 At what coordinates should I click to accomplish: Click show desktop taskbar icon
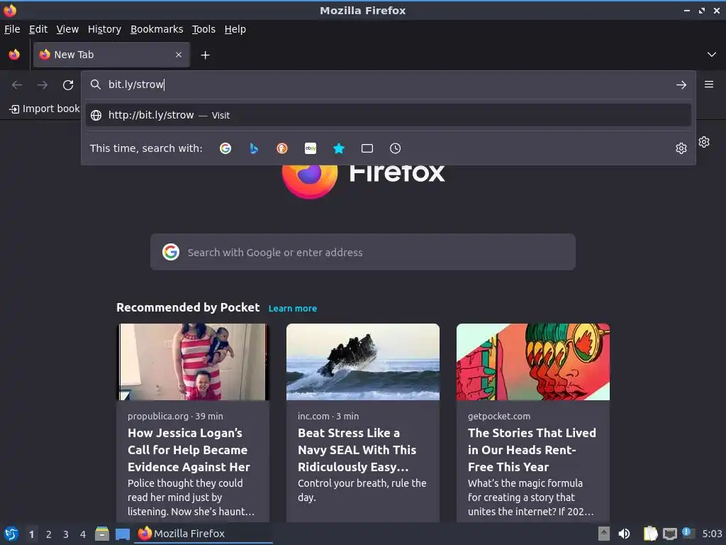point(122,534)
